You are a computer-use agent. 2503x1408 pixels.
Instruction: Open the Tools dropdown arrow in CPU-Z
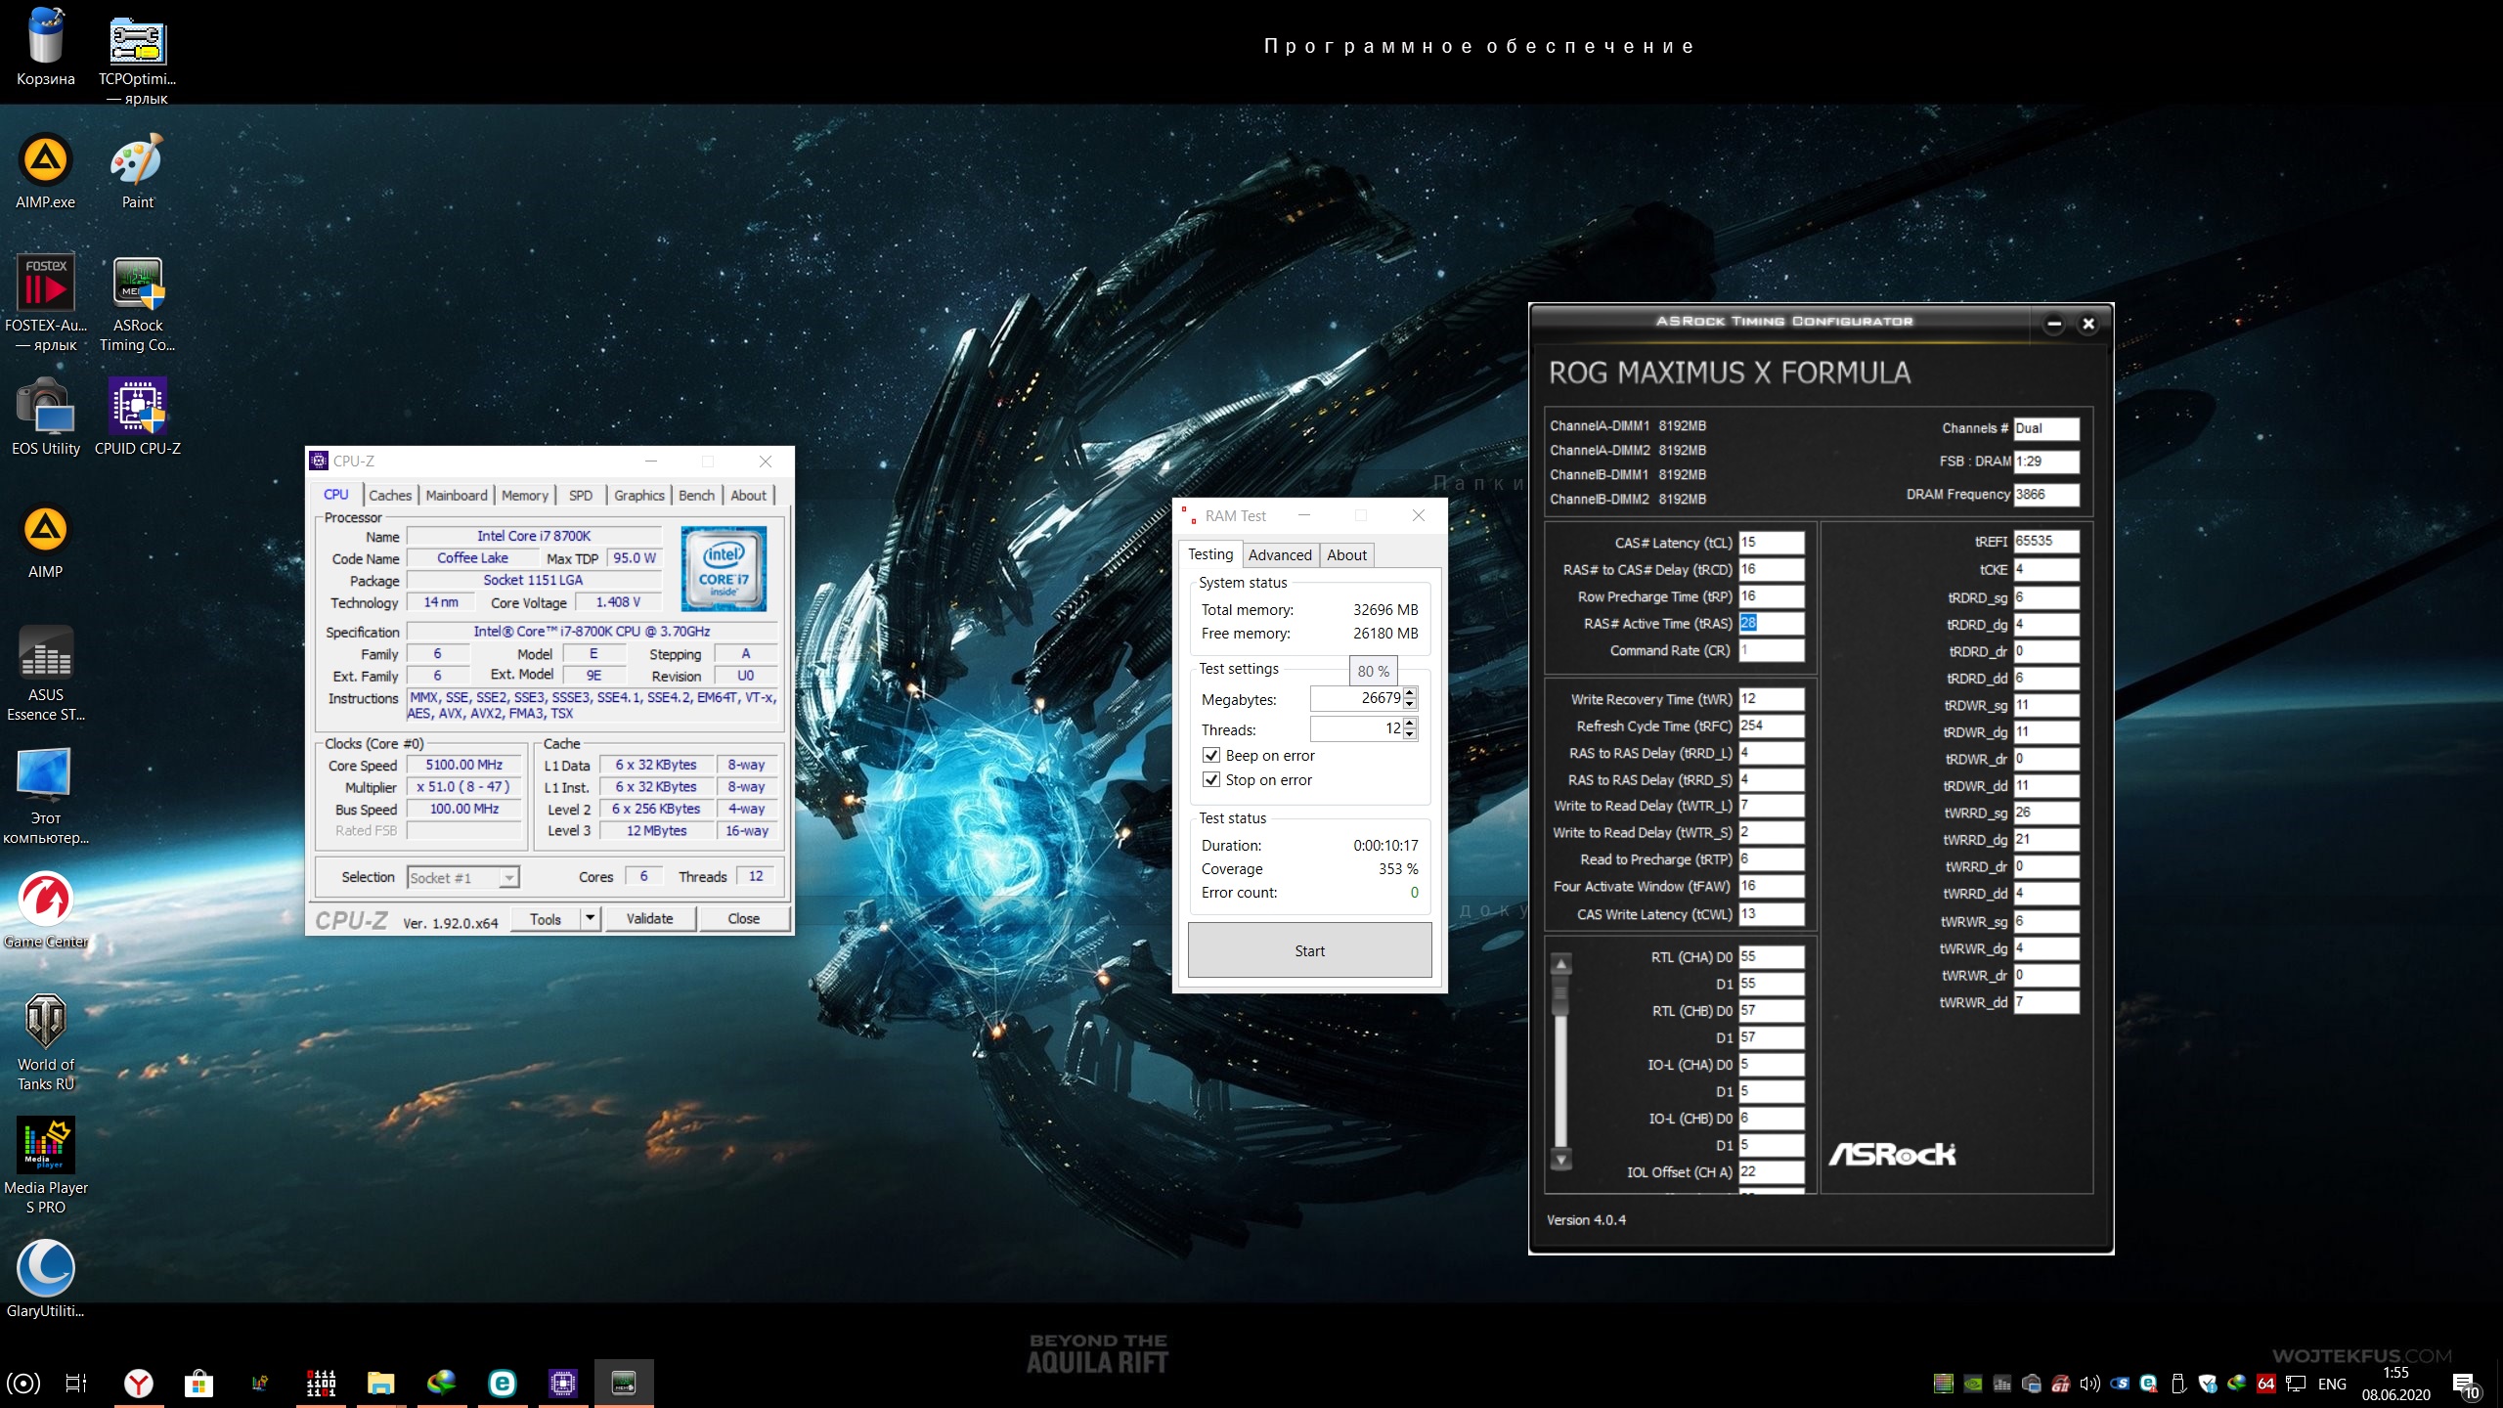coord(590,918)
